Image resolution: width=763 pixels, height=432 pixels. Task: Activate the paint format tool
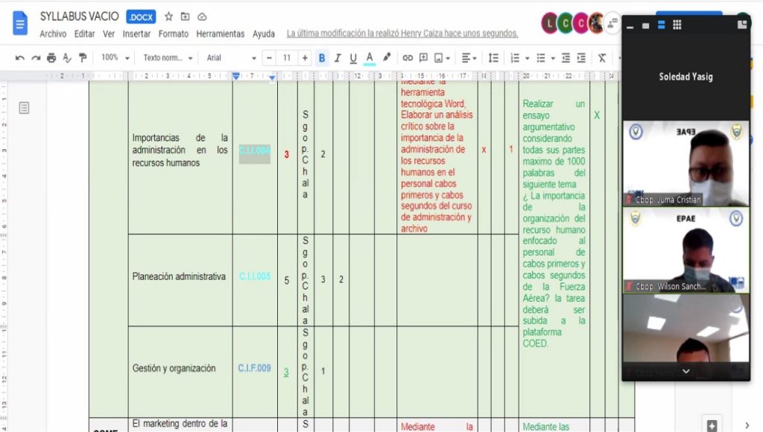click(x=83, y=58)
